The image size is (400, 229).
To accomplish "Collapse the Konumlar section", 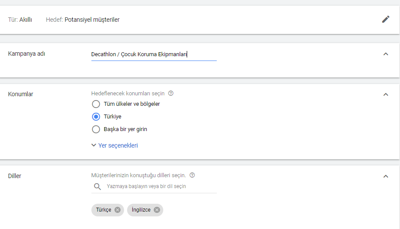I will click(386, 94).
